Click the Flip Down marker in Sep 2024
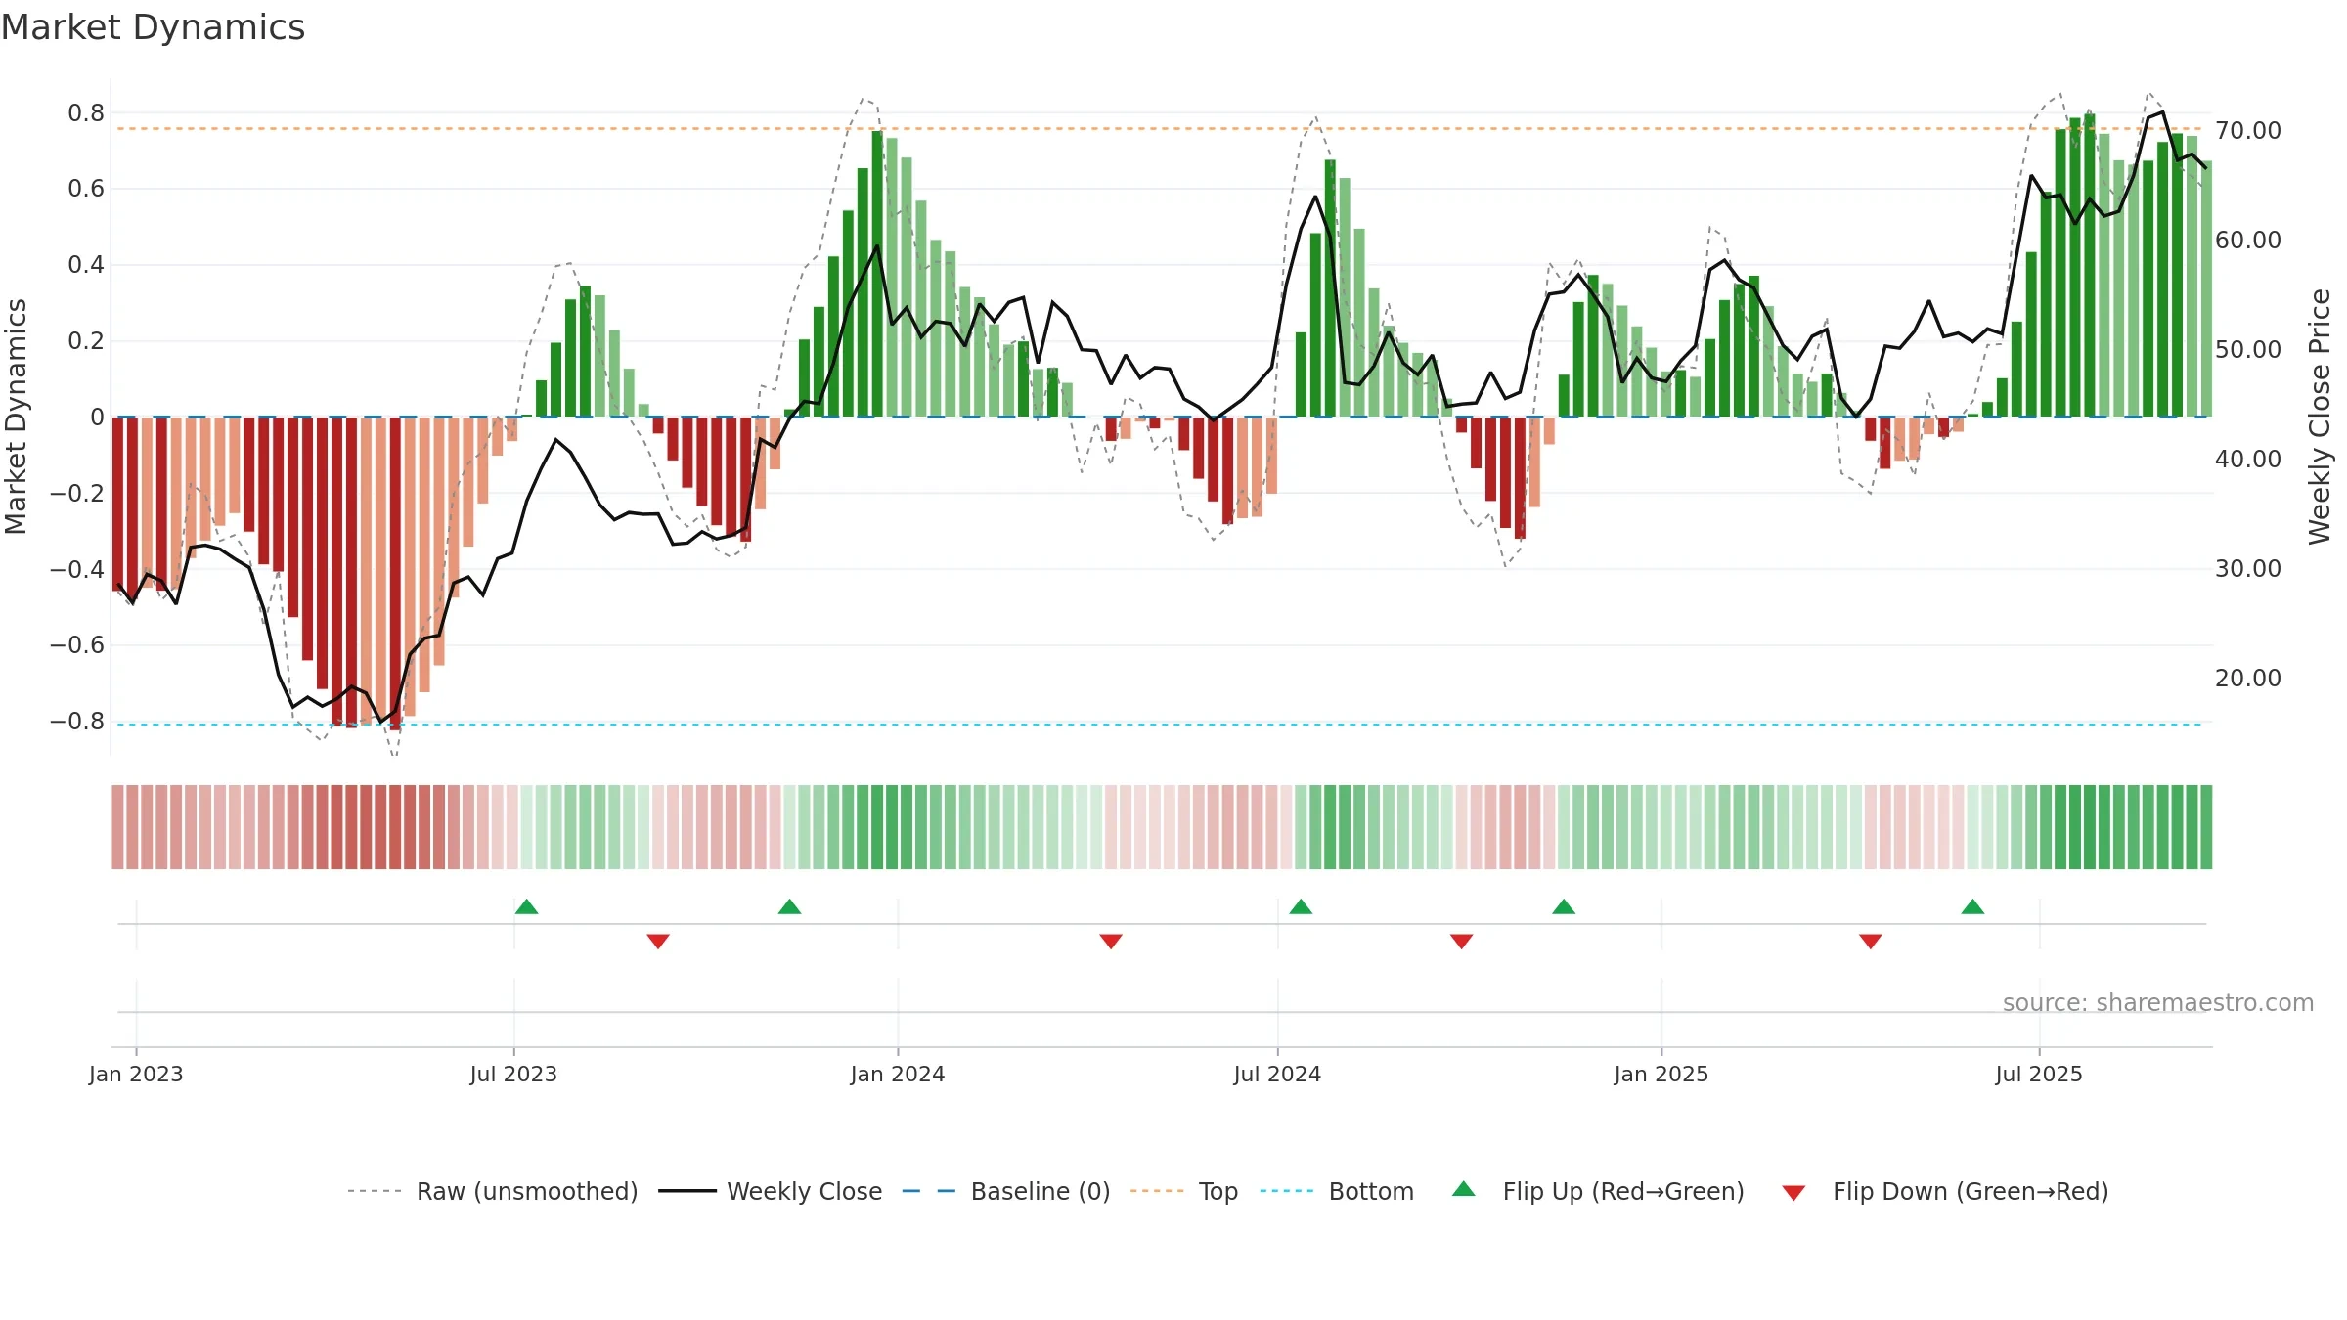 [x=1462, y=942]
